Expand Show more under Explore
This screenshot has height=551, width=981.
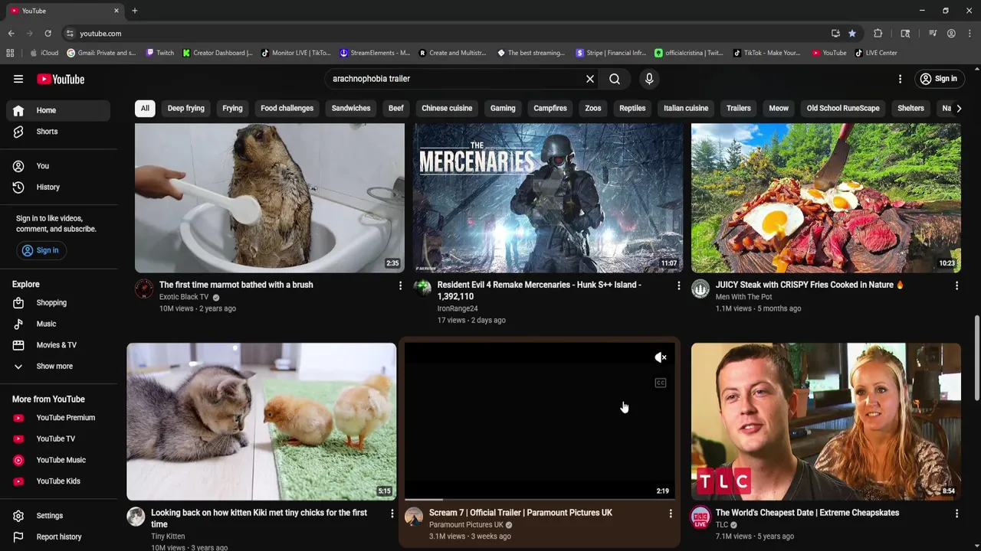tap(58, 367)
